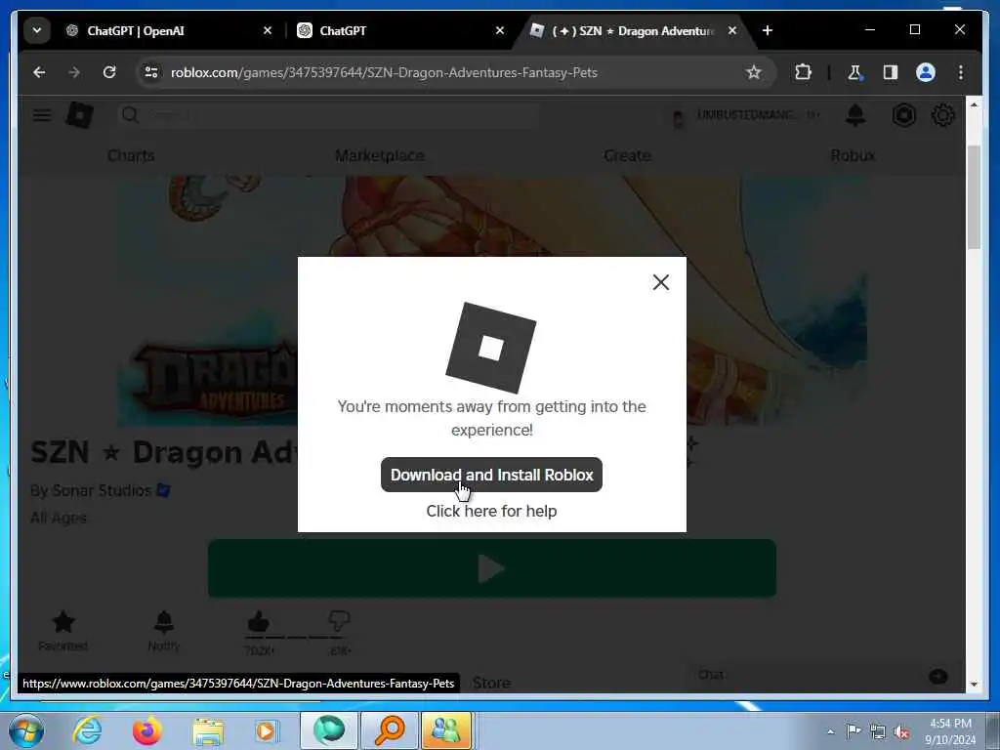Click the Roblox home logo
The image size is (1000, 750).
pyautogui.click(x=80, y=115)
